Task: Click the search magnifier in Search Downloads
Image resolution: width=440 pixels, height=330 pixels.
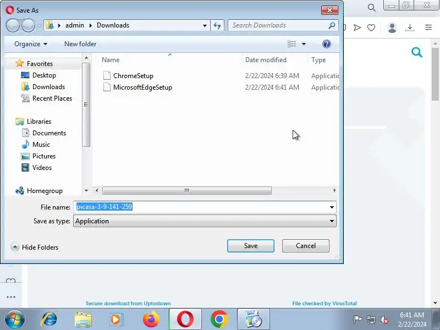Action: pyautogui.click(x=332, y=25)
